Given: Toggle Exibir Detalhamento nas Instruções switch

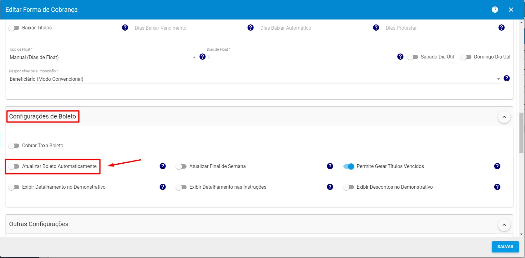Looking at the screenshot, I should click(181, 187).
